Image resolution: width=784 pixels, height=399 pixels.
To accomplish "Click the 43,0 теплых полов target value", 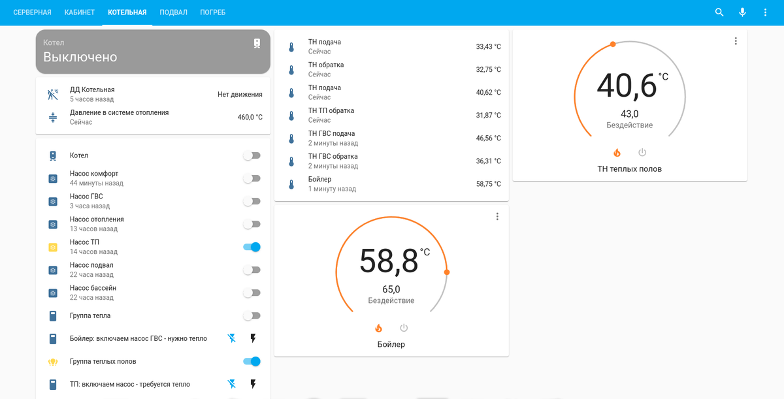I will [x=630, y=114].
